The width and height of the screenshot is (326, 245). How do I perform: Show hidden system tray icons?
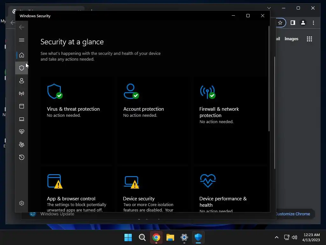pos(277,237)
